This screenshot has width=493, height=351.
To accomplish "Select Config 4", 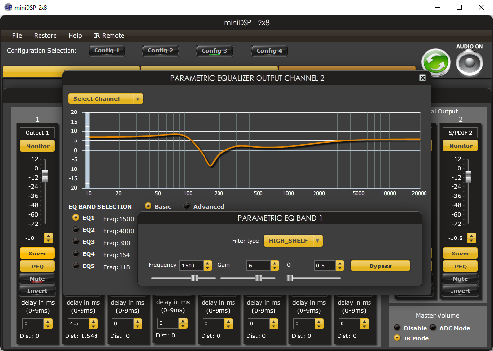I will (x=270, y=51).
